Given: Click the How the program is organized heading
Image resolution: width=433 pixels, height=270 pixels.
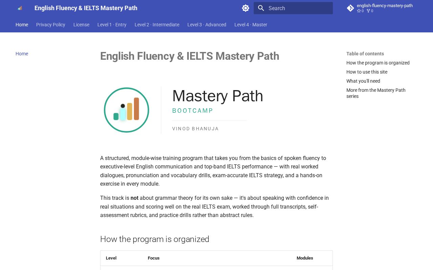Looking at the screenshot, I should [155, 239].
